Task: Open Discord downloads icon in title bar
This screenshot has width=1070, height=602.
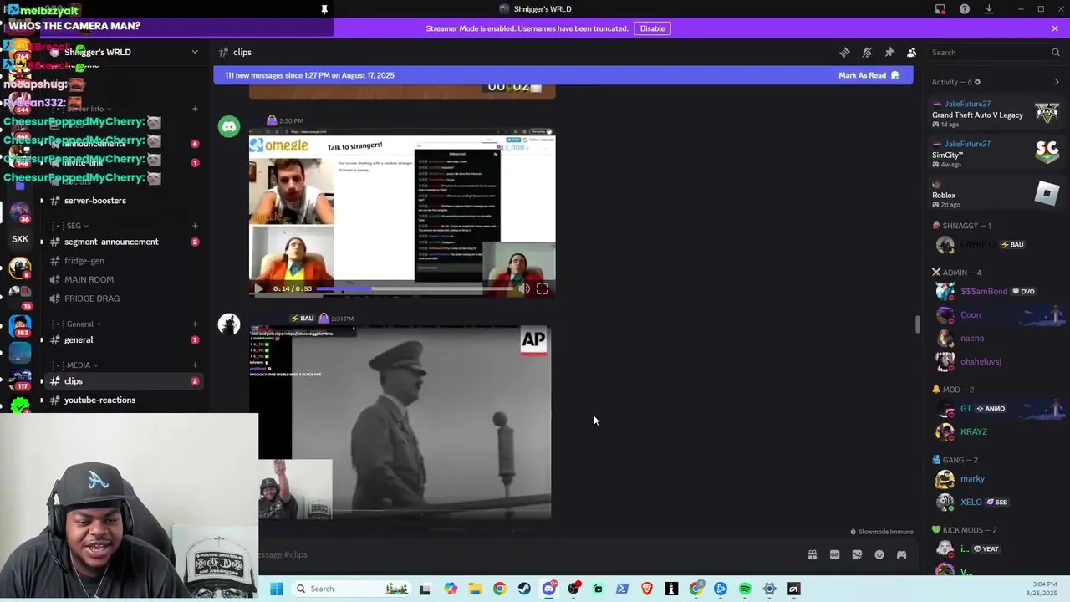Action: pyautogui.click(x=989, y=9)
